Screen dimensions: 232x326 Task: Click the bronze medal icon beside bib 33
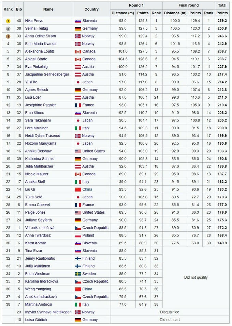8,36
